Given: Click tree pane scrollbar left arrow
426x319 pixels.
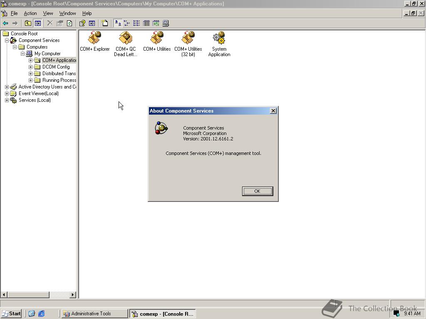Looking at the screenshot, I should (4, 294).
